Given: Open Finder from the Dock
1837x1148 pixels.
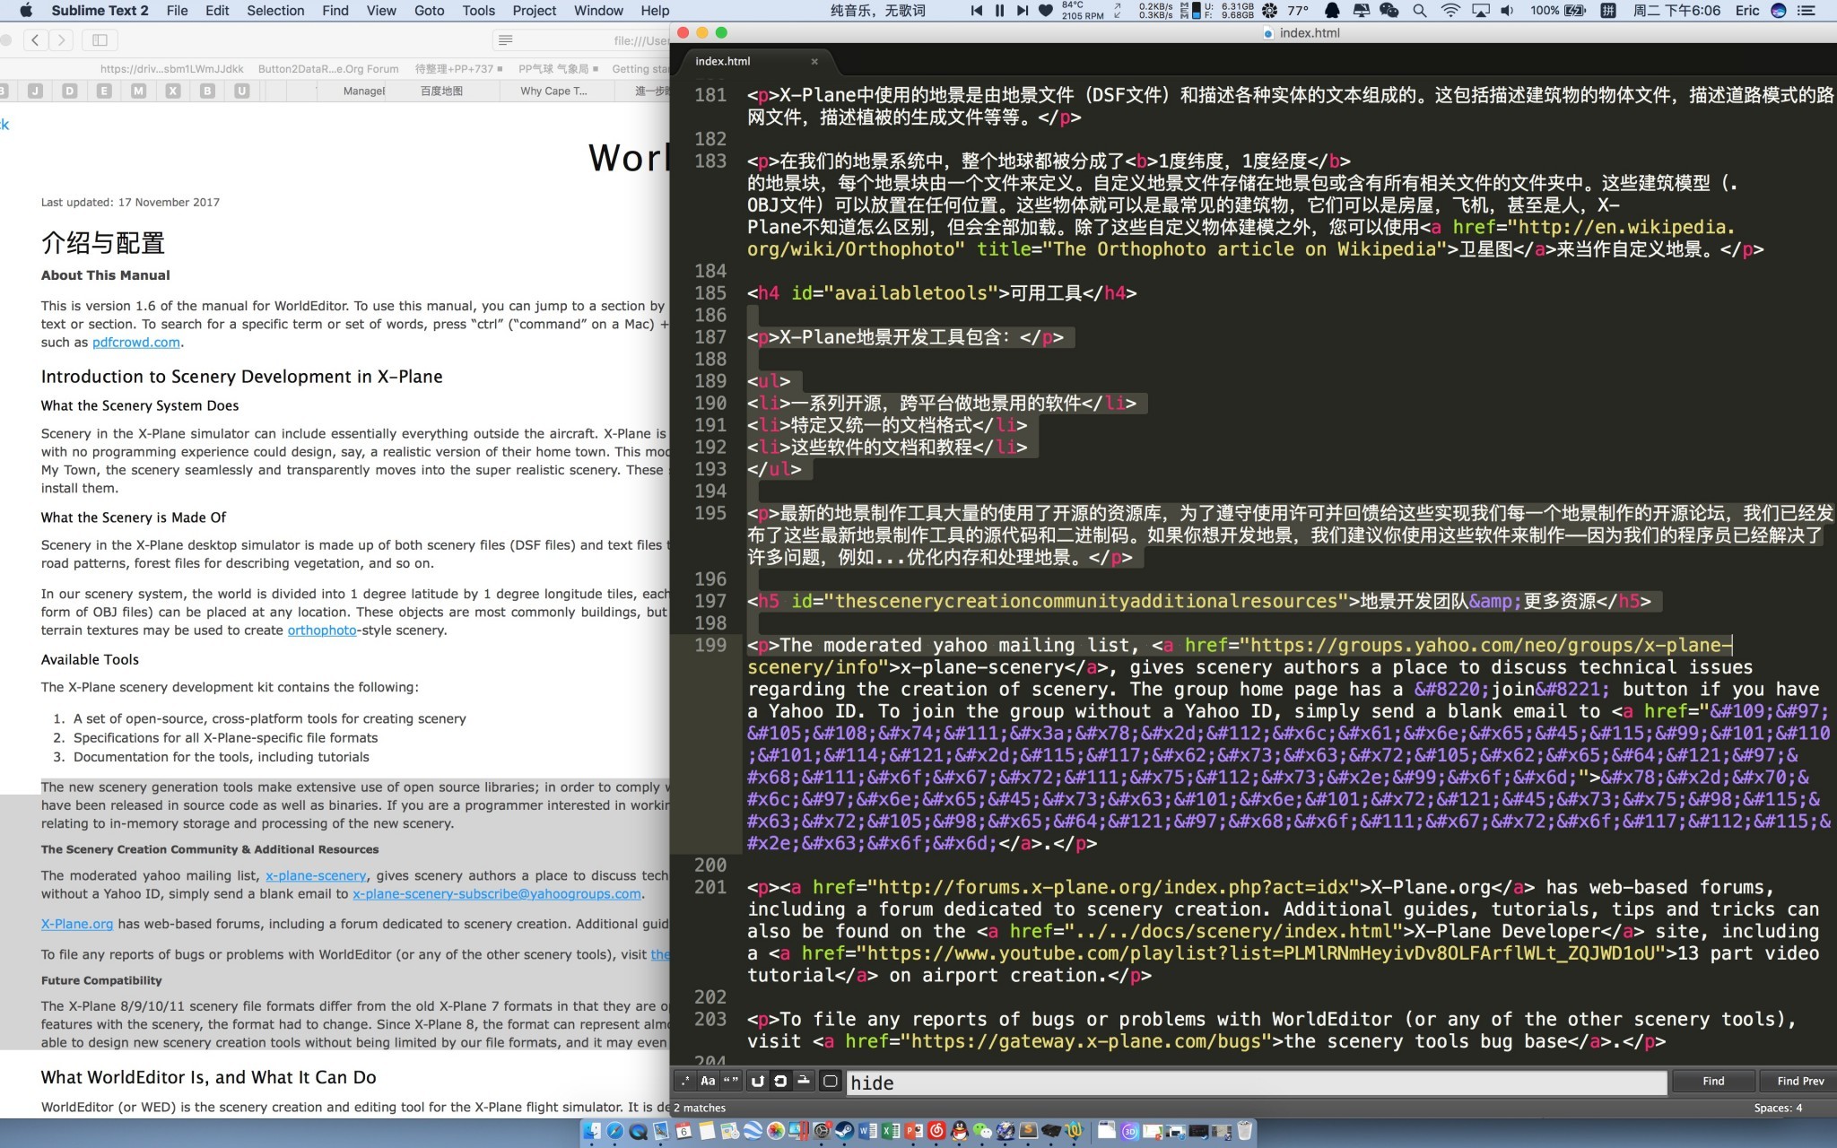Looking at the screenshot, I should tap(592, 1130).
